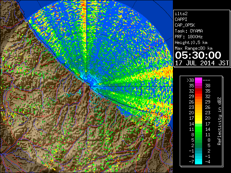This screenshot has height=173, width=231.
Task: Pick the red 32–35 dBZ legend swatch
Action: click(x=199, y=91)
